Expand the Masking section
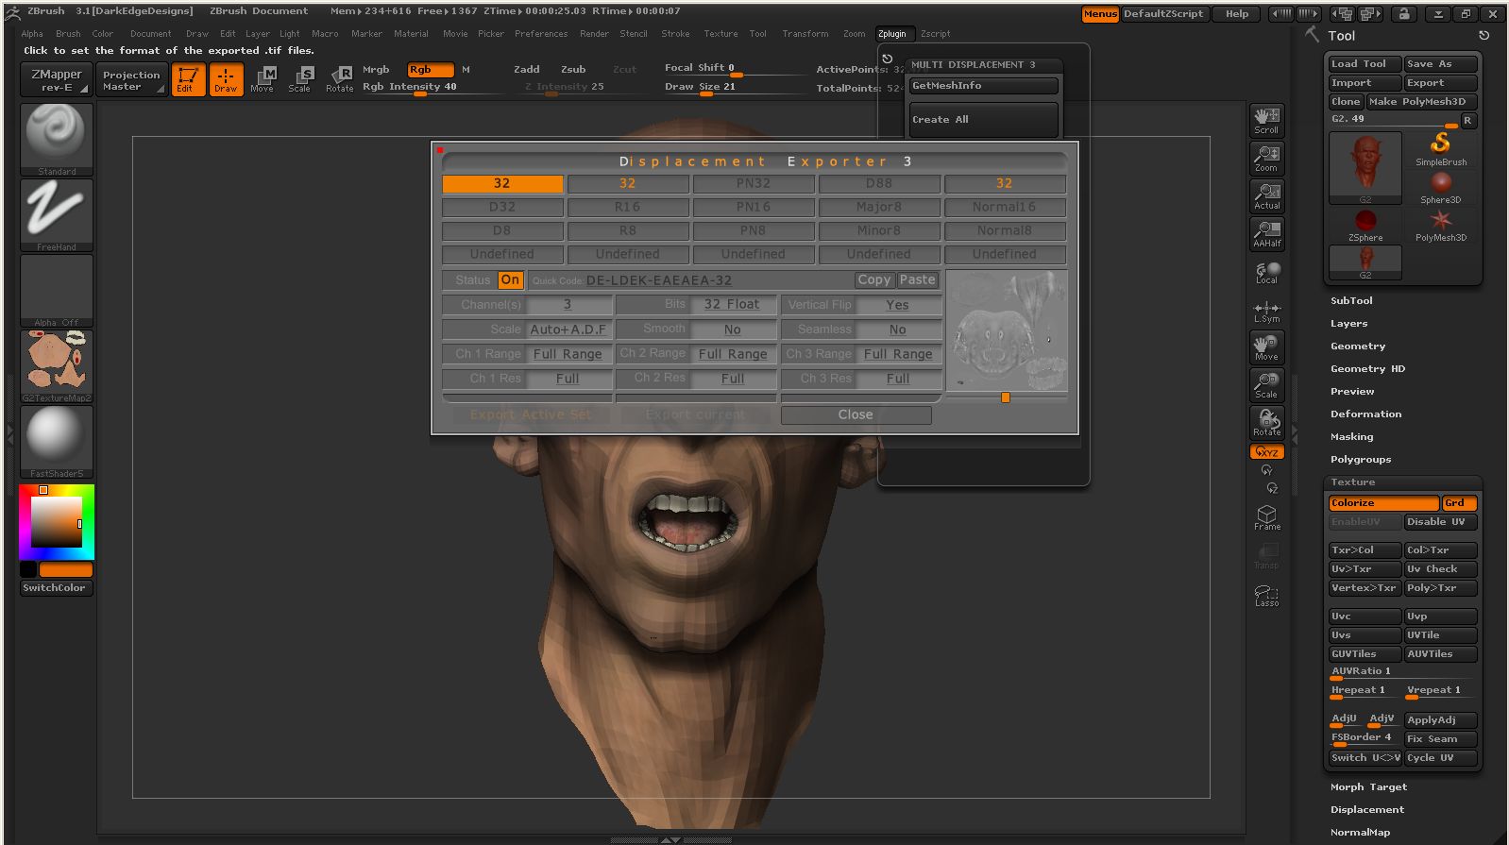This screenshot has width=1509, height=845. click(x=1351, y=437)
